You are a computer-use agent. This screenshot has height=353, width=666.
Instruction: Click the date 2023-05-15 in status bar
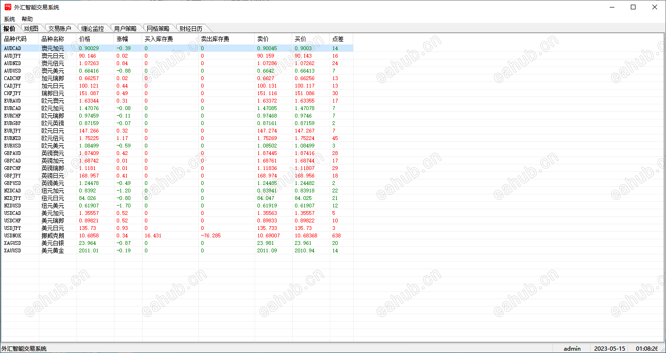click(x=610, y=349)
